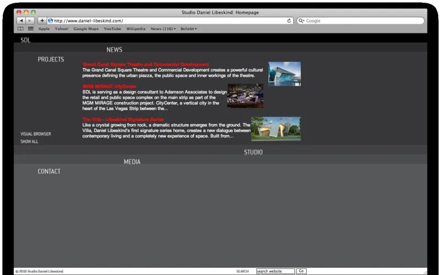This screenshot has height=275, width=440.
Task: Expand the News (116) bookmark folder
Action: click(x=163, y=29)
